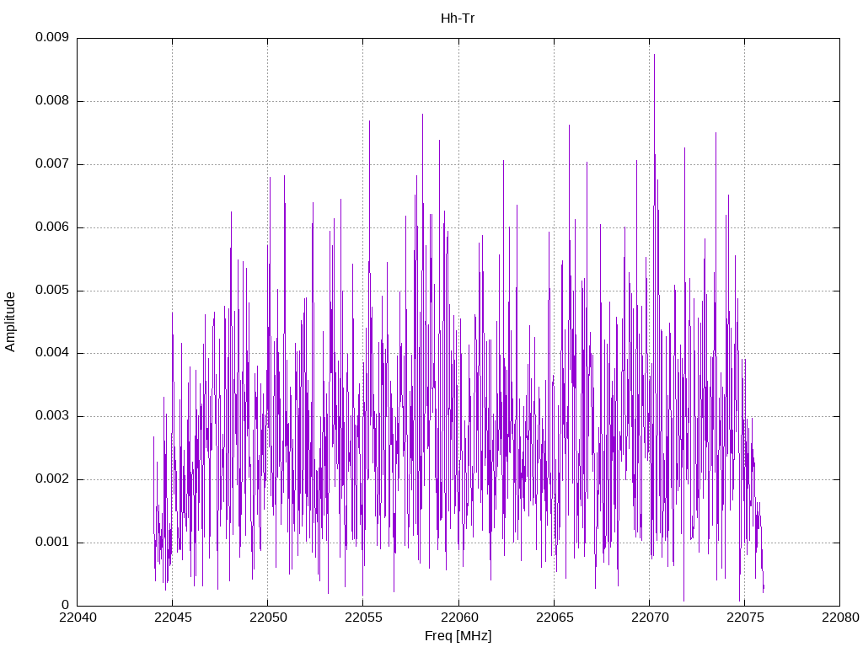Select the y-axis tick value 0.002

[52, 479]
